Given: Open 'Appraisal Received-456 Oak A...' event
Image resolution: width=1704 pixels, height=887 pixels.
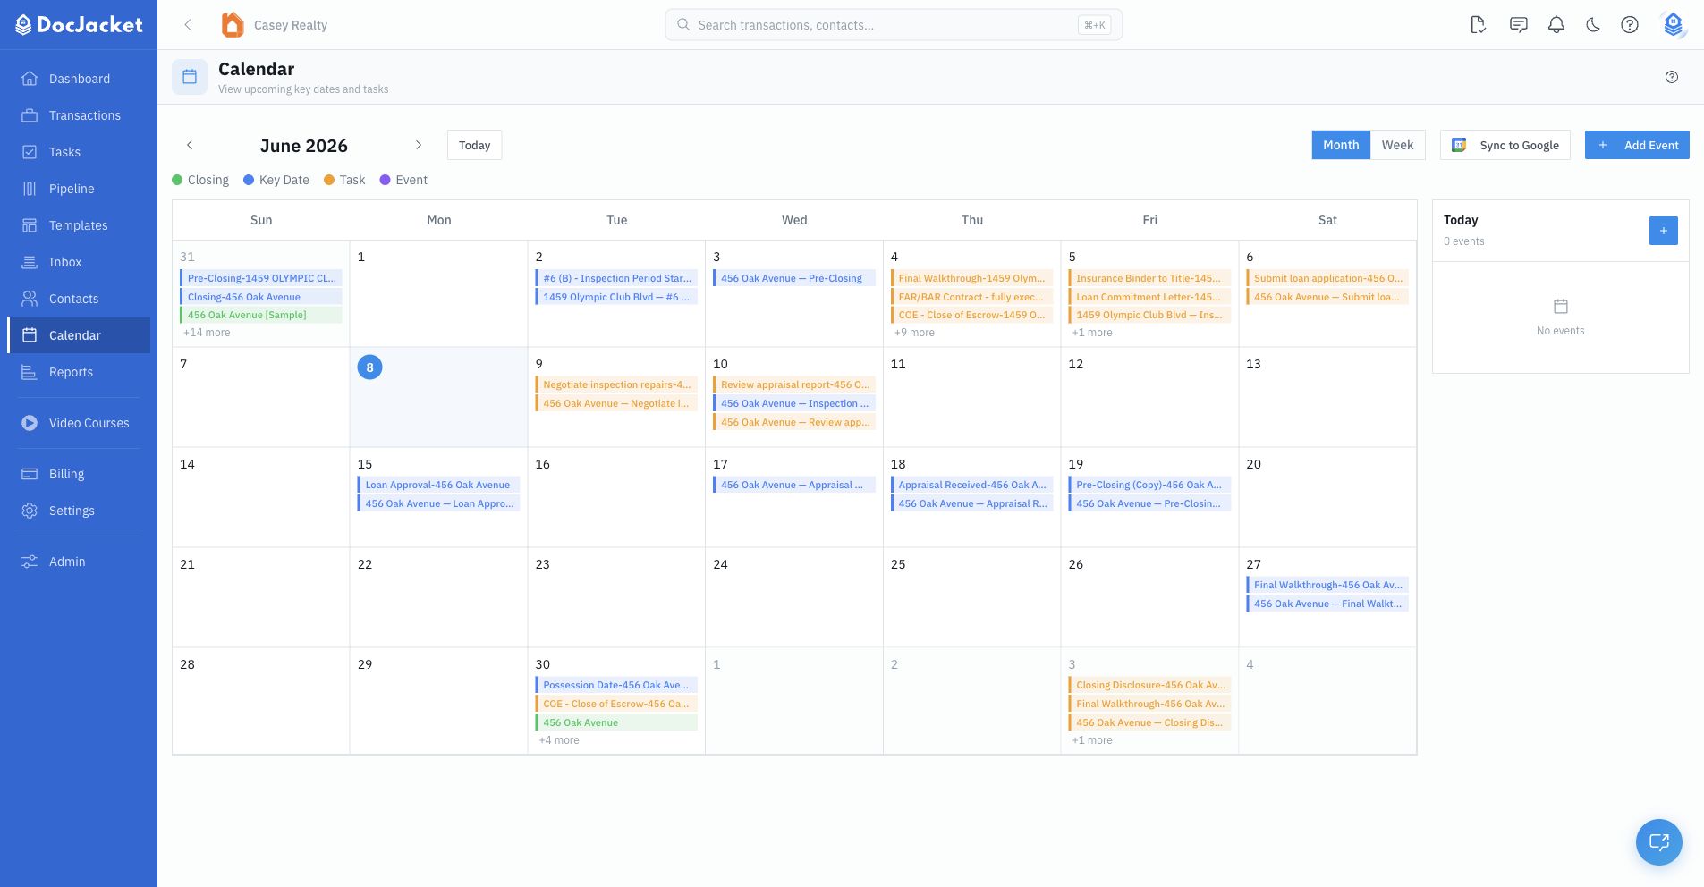Looking at the screenshot, I should 971,485.
